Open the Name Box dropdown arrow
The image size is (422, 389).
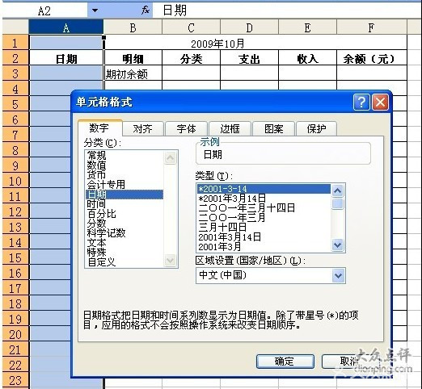pos(95,10)
